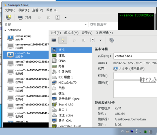The height and width of the screenshot is (135, 157).
Task: Select centos7-bbs190906032756 virtual machine
Action: pos(26,89)
